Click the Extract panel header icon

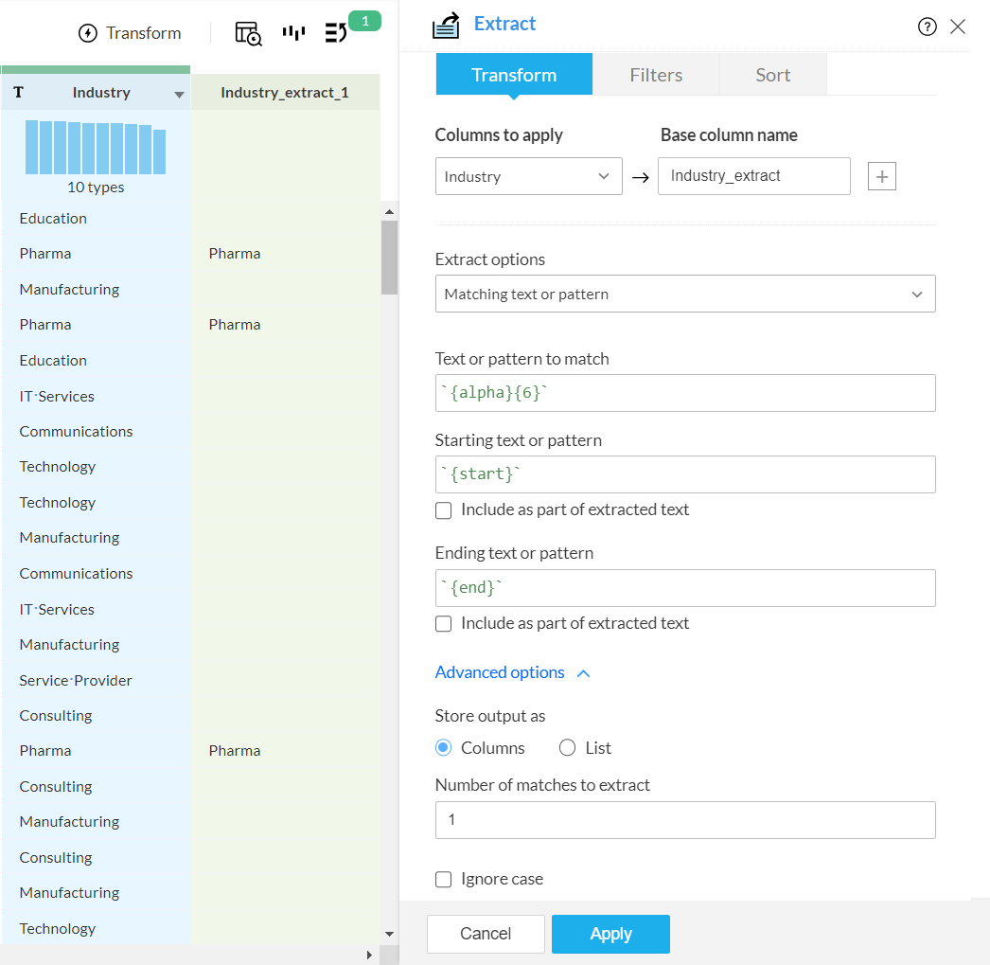coord(446,26)
